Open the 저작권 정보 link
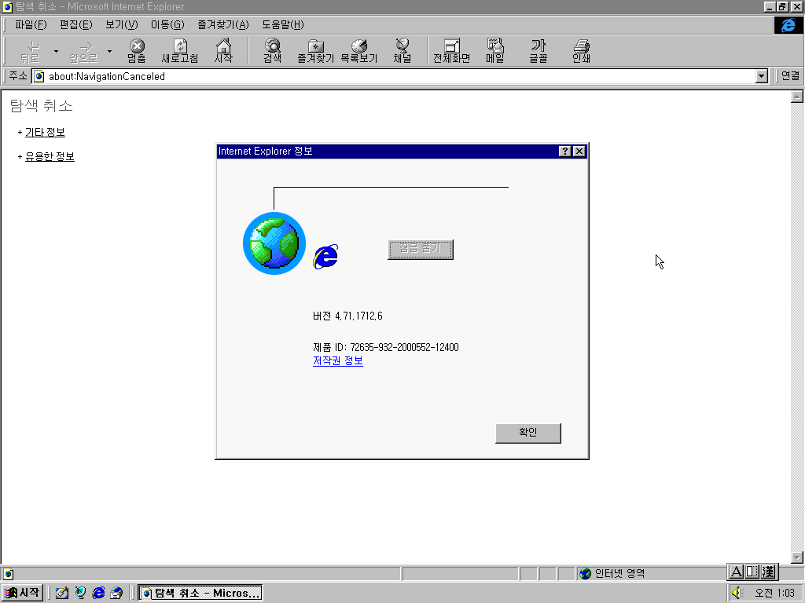This screenshot has width=805, height=603. pos(338,361)
